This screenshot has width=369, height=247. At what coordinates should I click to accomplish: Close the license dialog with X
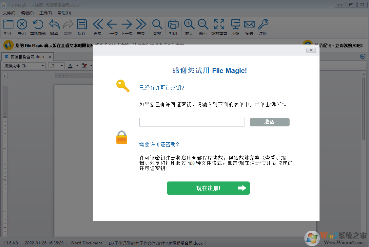pos(311,50)
